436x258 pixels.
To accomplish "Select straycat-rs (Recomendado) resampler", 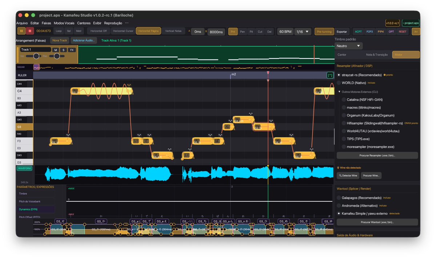I will [359, 75].
